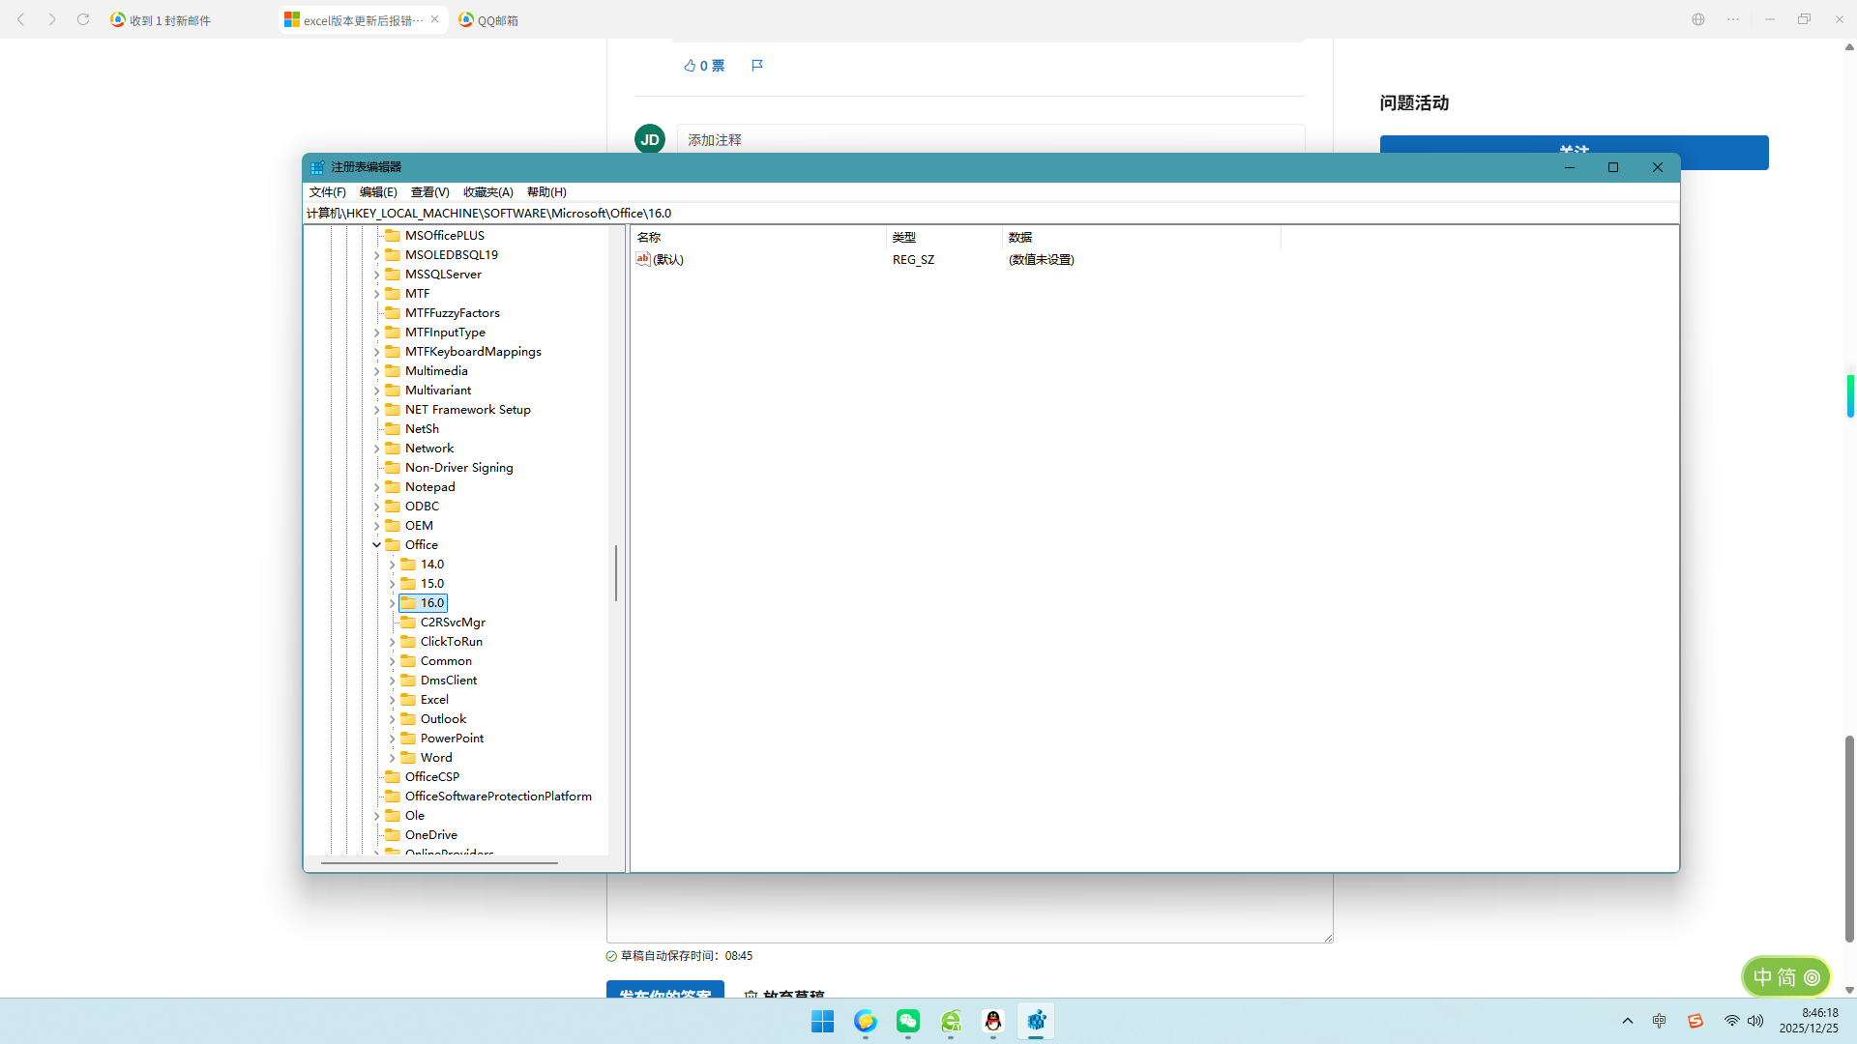Image resolution: width=1857 pixels, height=1044 pixels.
Task: Toggle the 中 简 input method widget
Action: click(1785, 977)
